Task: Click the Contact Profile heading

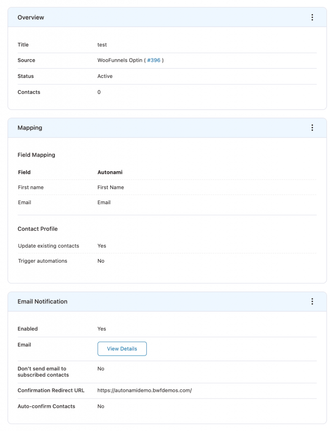Action: pos(38,229)
